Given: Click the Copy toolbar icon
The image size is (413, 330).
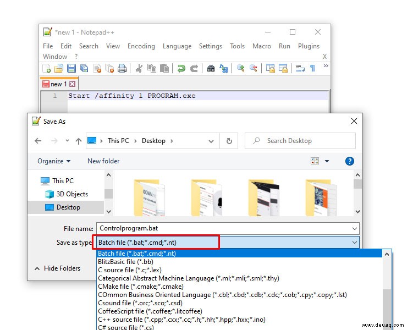Looking at the screenshot, I should [151, 68].
